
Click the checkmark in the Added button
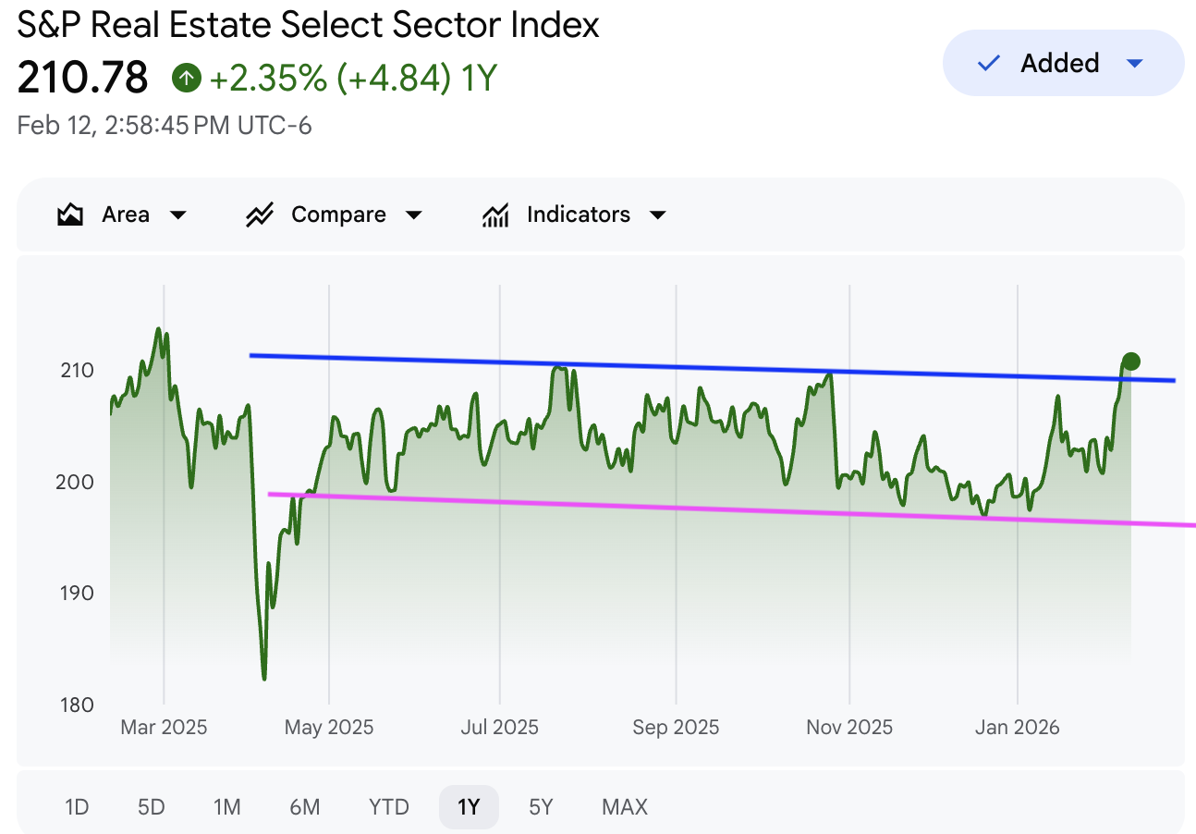(x=989, y=64)
